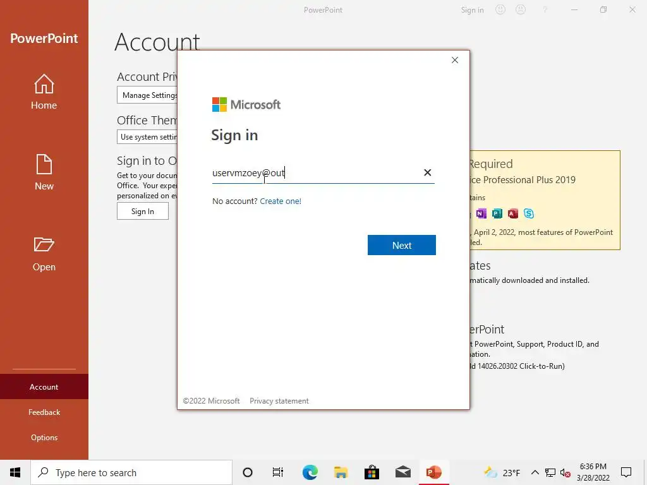Screen dimensions: 647x485
Task: Click the taskbar search box
Action: coord(131,472)
